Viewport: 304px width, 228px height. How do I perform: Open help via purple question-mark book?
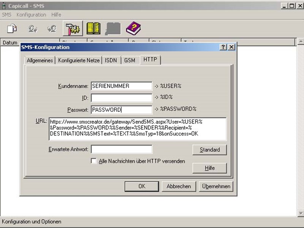[x=133, y=28]
